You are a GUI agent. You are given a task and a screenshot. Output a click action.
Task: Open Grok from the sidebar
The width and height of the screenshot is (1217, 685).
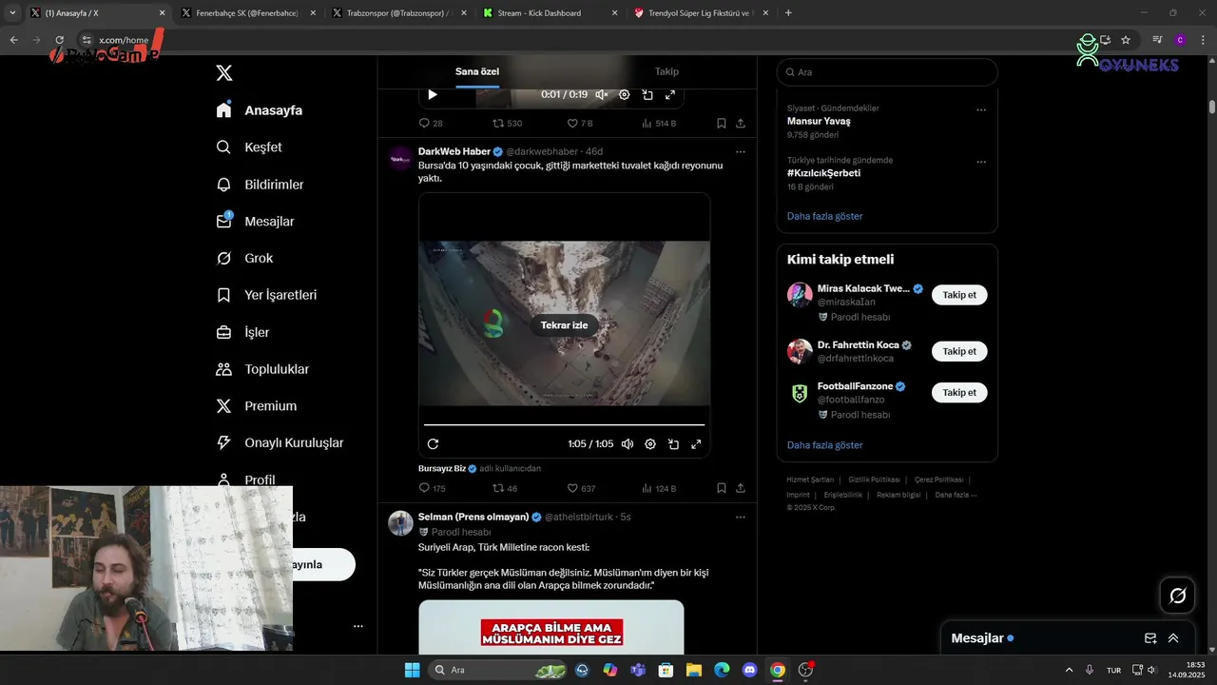[244, 259]
